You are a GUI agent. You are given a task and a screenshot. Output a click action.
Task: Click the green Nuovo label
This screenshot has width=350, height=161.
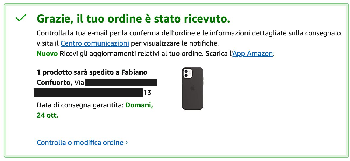47,53
